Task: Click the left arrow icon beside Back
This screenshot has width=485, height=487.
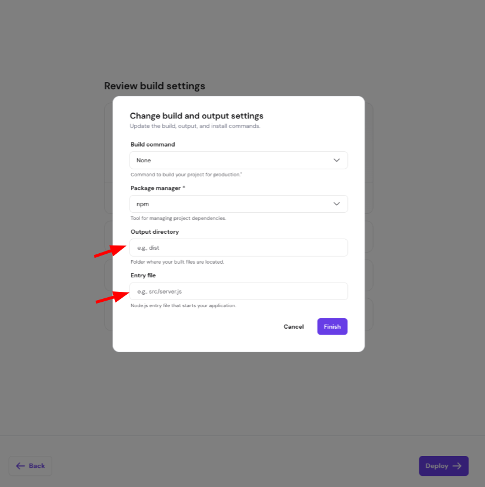Action: pyautogui.click(x=21, y=466)
